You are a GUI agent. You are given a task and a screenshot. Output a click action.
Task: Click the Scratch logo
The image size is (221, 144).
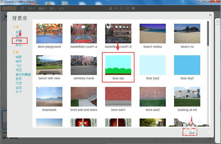tap(9, 8)
